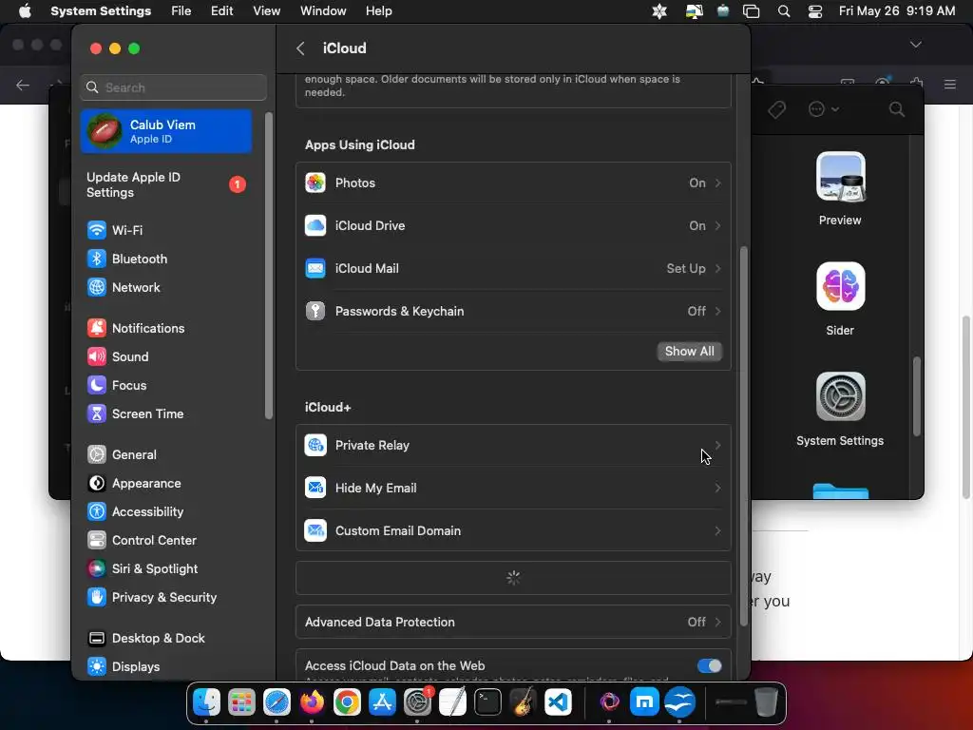Viewport: 973px width, 730px height.
Task: Open Bluetooth settings in sidebar
Action: pyautogui.click(x=166, y=259)
